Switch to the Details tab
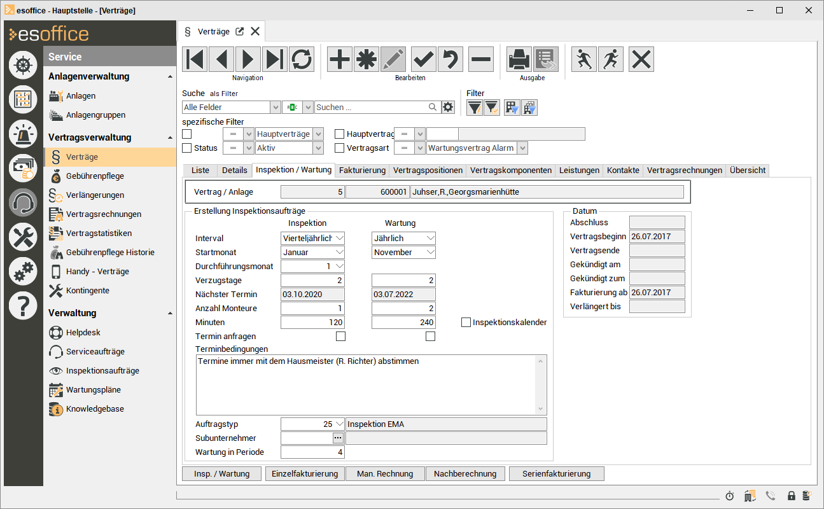The height and width of the screenshot is (509, 824). (x=234, y=171)
